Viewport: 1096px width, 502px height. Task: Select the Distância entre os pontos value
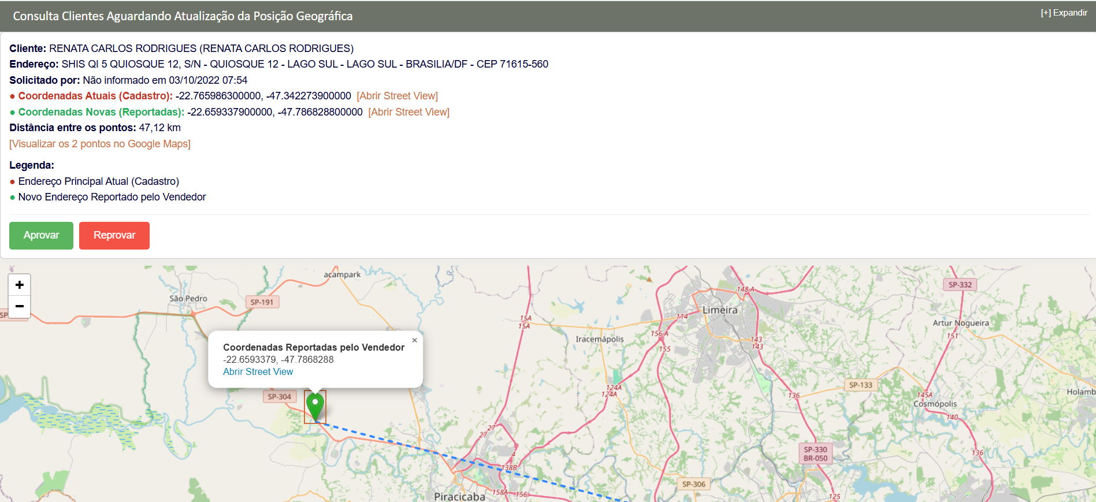pyautogui.click(x=160, y=128)
